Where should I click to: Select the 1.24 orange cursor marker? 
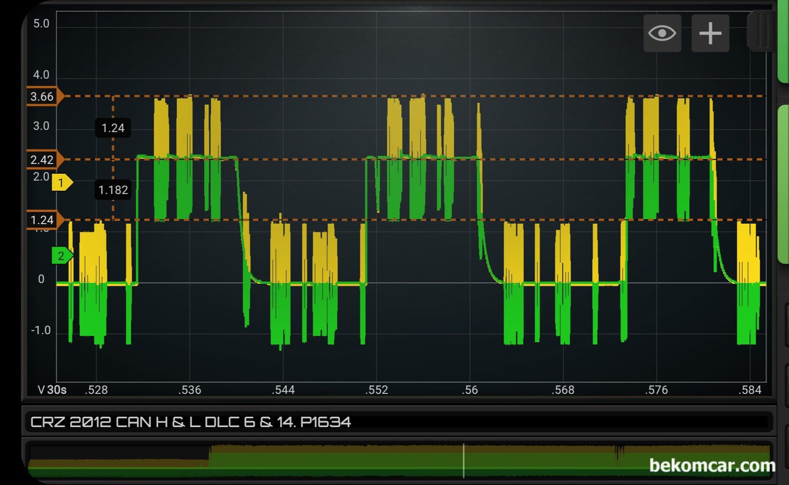pyautogui.click(x=44, y=220)
